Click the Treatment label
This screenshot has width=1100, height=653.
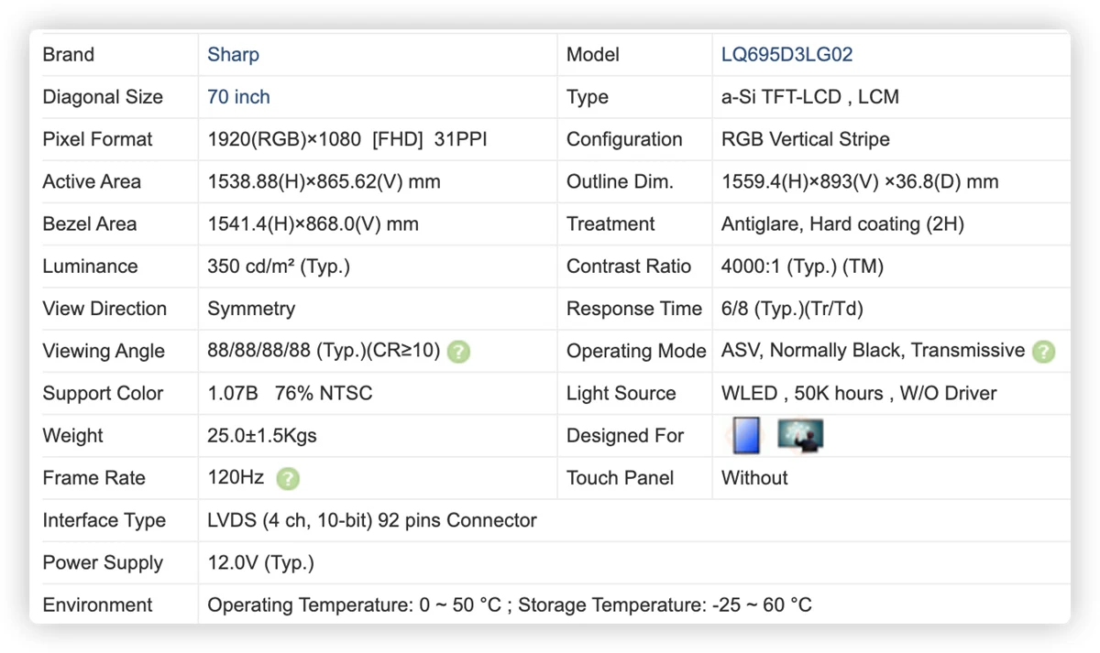(x=610, y=224)
